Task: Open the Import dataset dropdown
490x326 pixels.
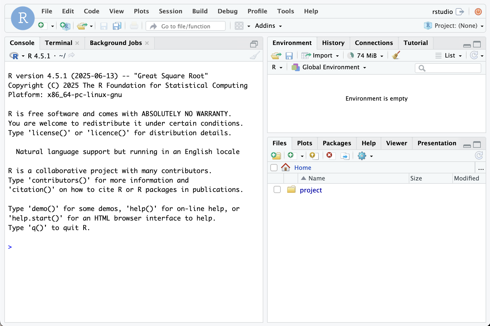Action: 320,56
